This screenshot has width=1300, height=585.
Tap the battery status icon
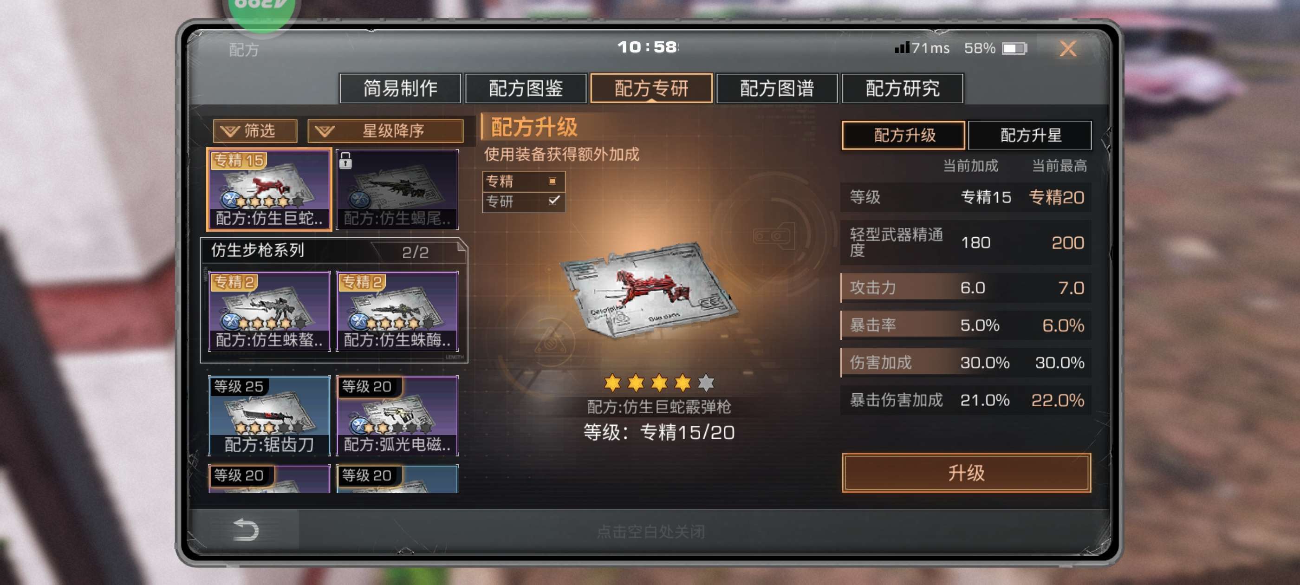[1014, 48]
